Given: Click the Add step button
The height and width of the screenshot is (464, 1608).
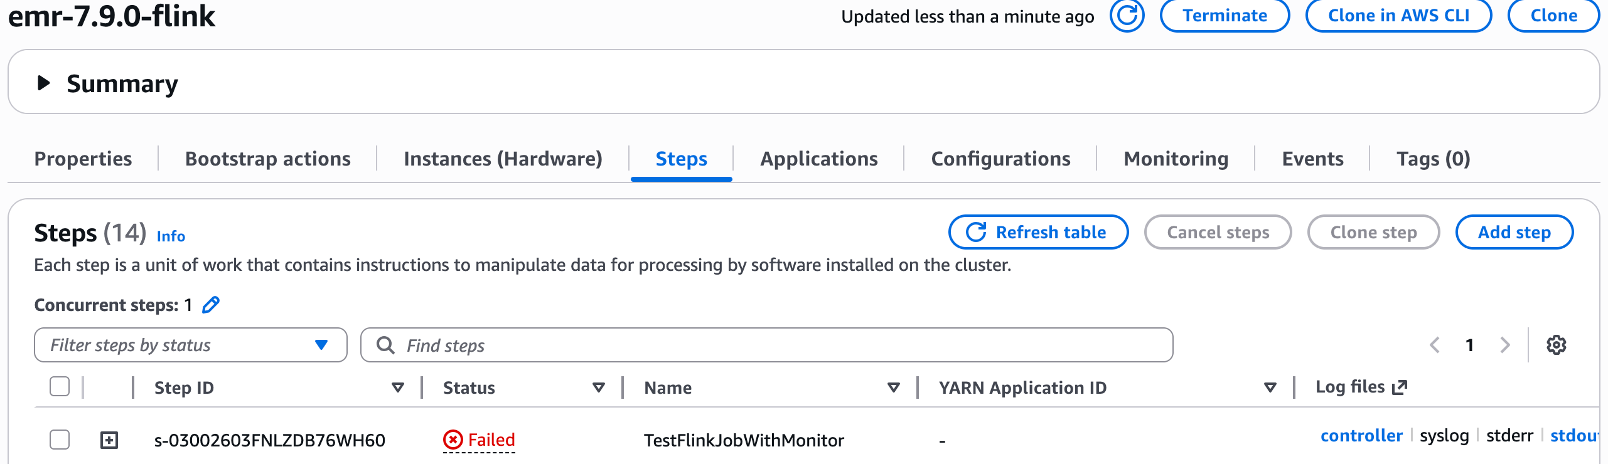Looking at the screenshot, I should pos(1514,232).
